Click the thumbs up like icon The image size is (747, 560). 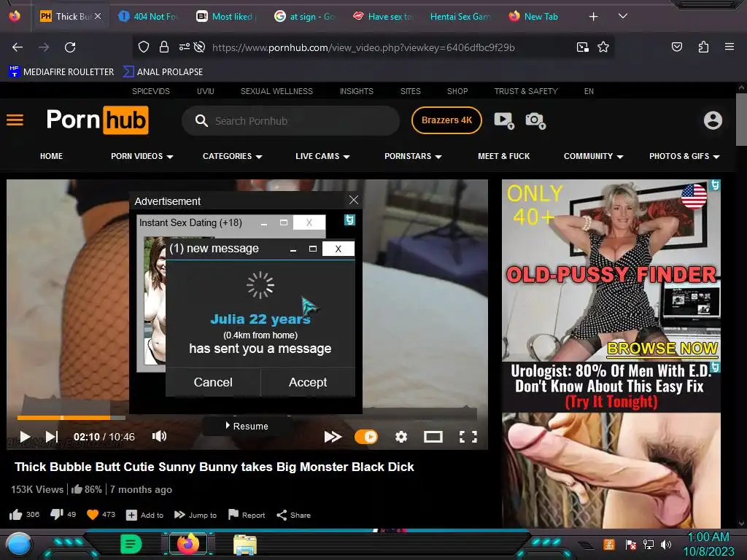click(x=16, y=515)
